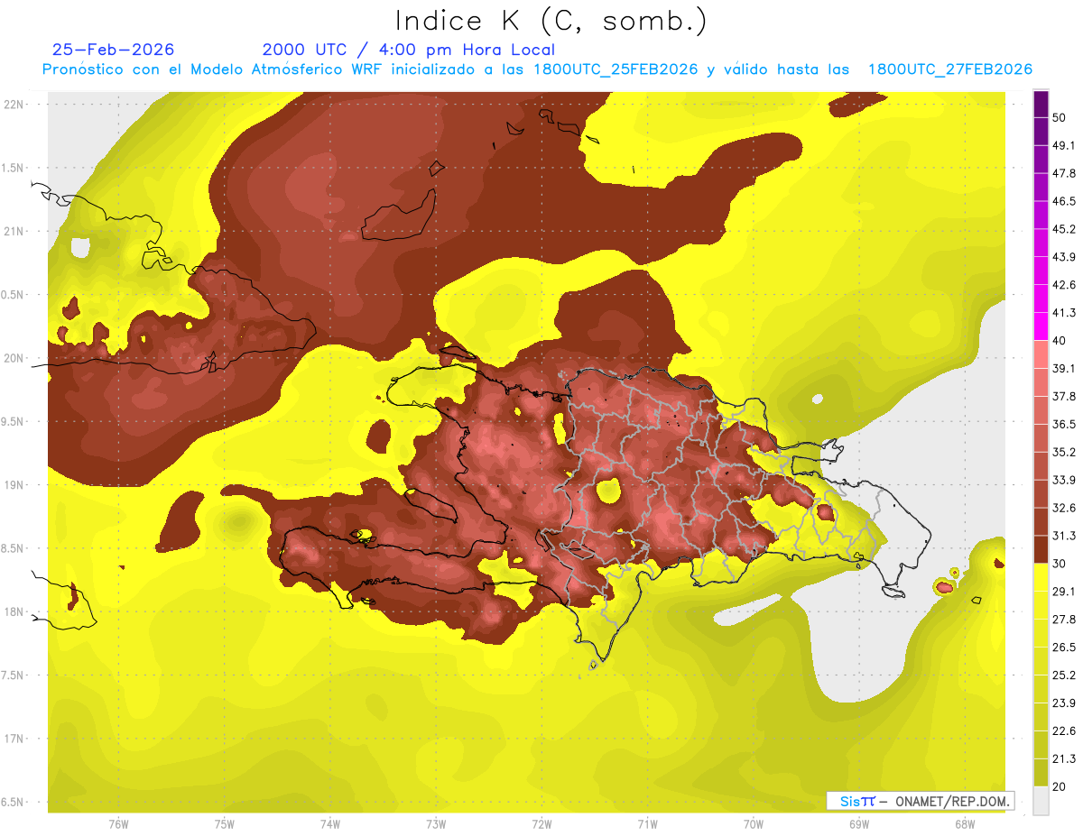The image size is (1083, 836).
Task: Click the "2000 UTC / 4:00 pm Hora Local" time text
Action: click(408, 50)
